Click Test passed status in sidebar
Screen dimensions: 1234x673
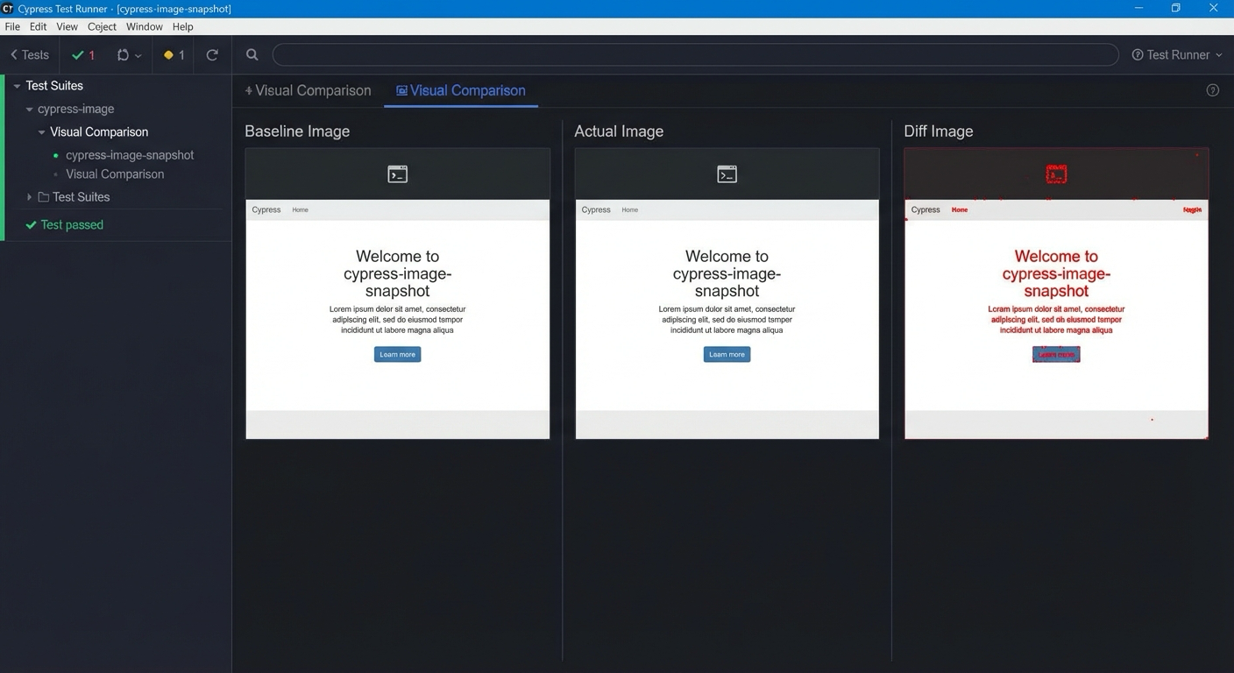72,224
